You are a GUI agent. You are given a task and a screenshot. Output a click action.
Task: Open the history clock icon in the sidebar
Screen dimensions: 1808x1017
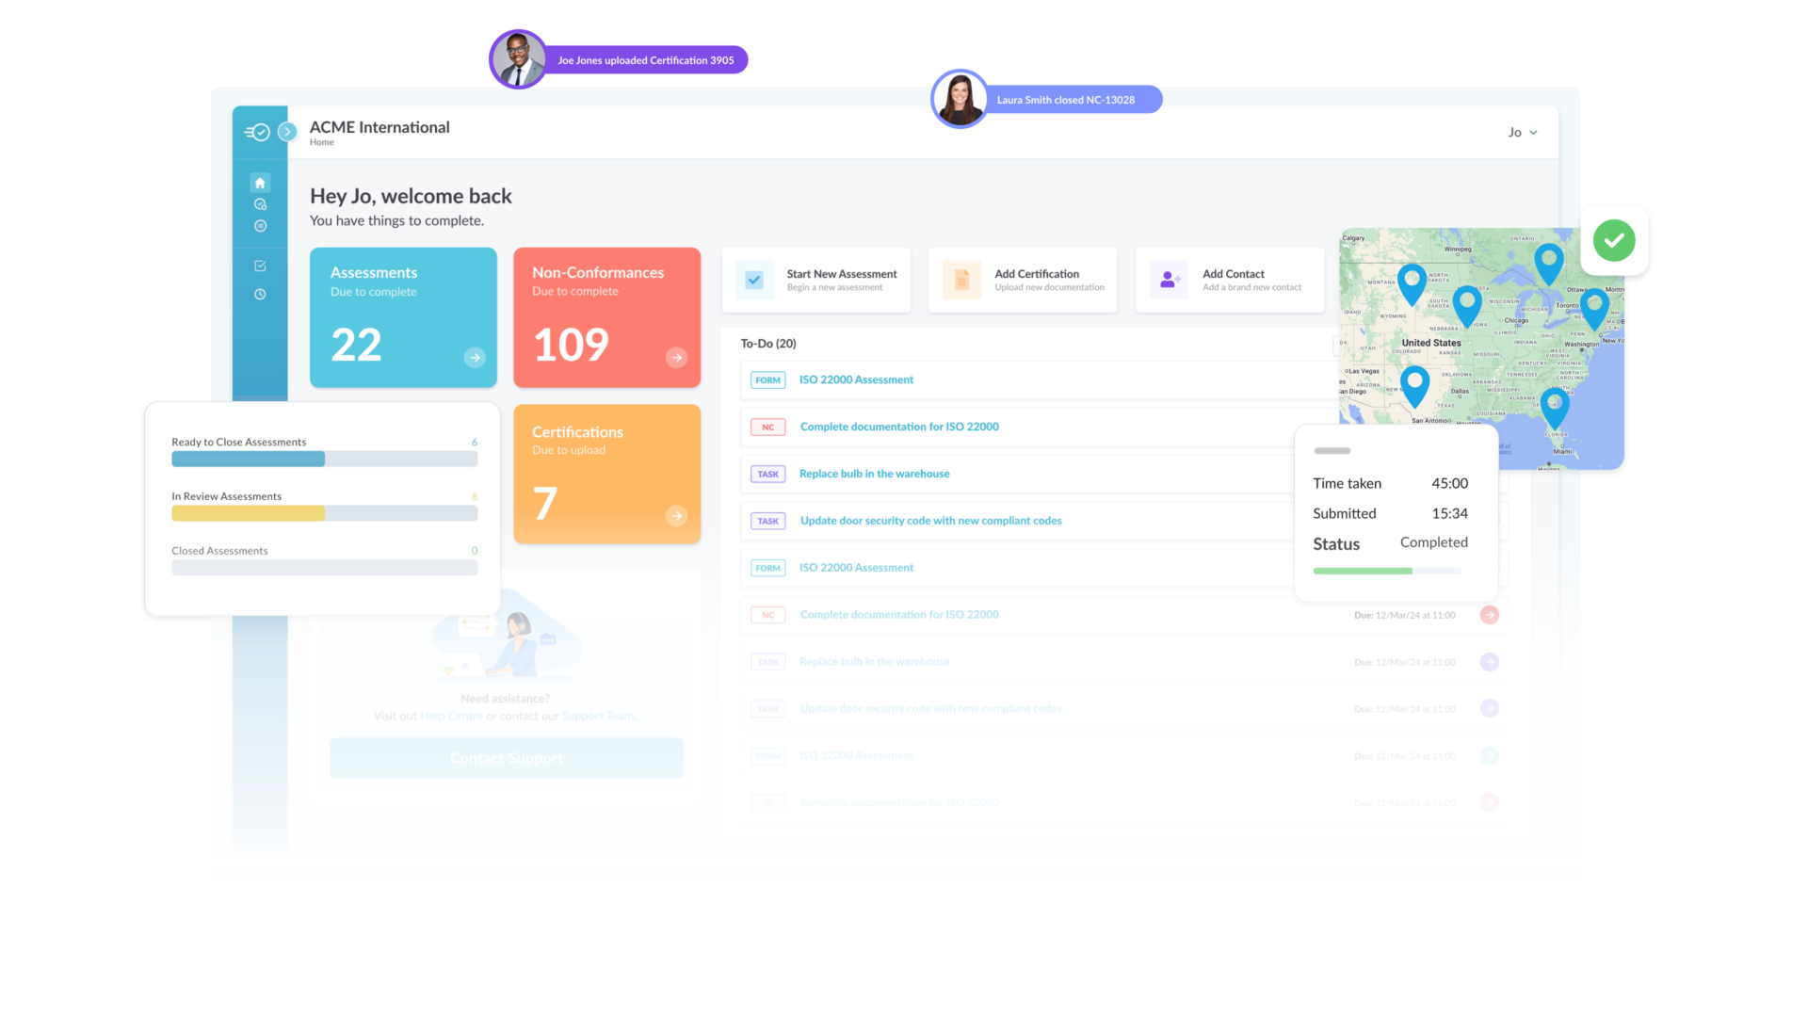pyautogui.click(x=260, y=294)
